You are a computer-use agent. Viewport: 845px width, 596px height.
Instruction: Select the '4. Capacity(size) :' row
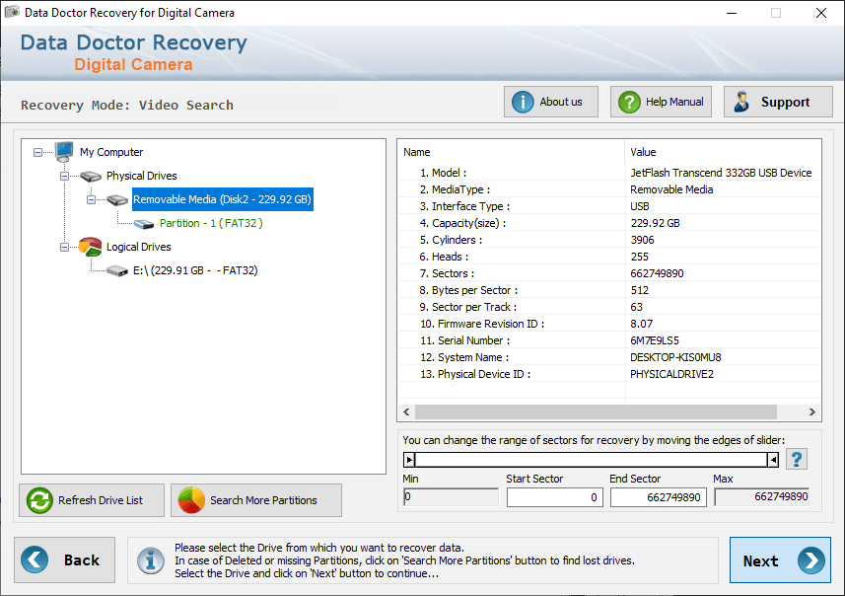tap(609, 223)
